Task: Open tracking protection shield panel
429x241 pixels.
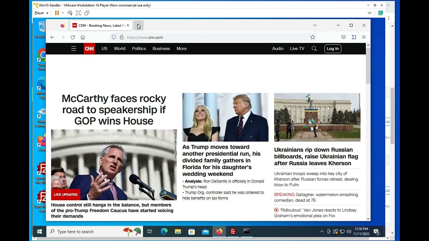Action: [x=114, y=37]
